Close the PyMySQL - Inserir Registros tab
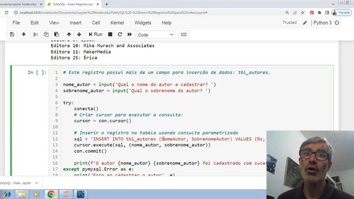This screenshot has height=199, width=354. [x=98, y=4]
